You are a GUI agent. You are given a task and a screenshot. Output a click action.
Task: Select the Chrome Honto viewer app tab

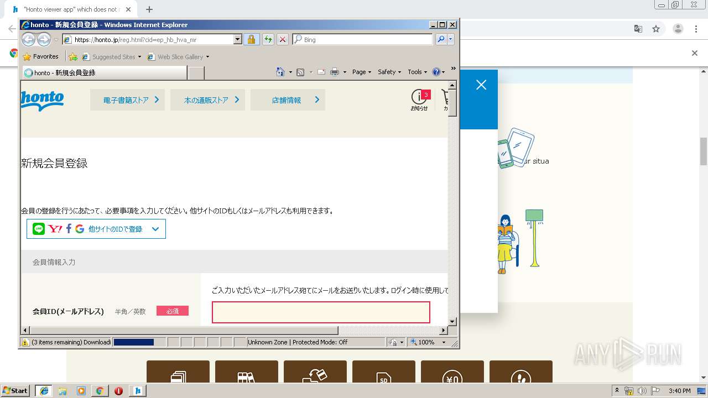click(x=71, y=9)
